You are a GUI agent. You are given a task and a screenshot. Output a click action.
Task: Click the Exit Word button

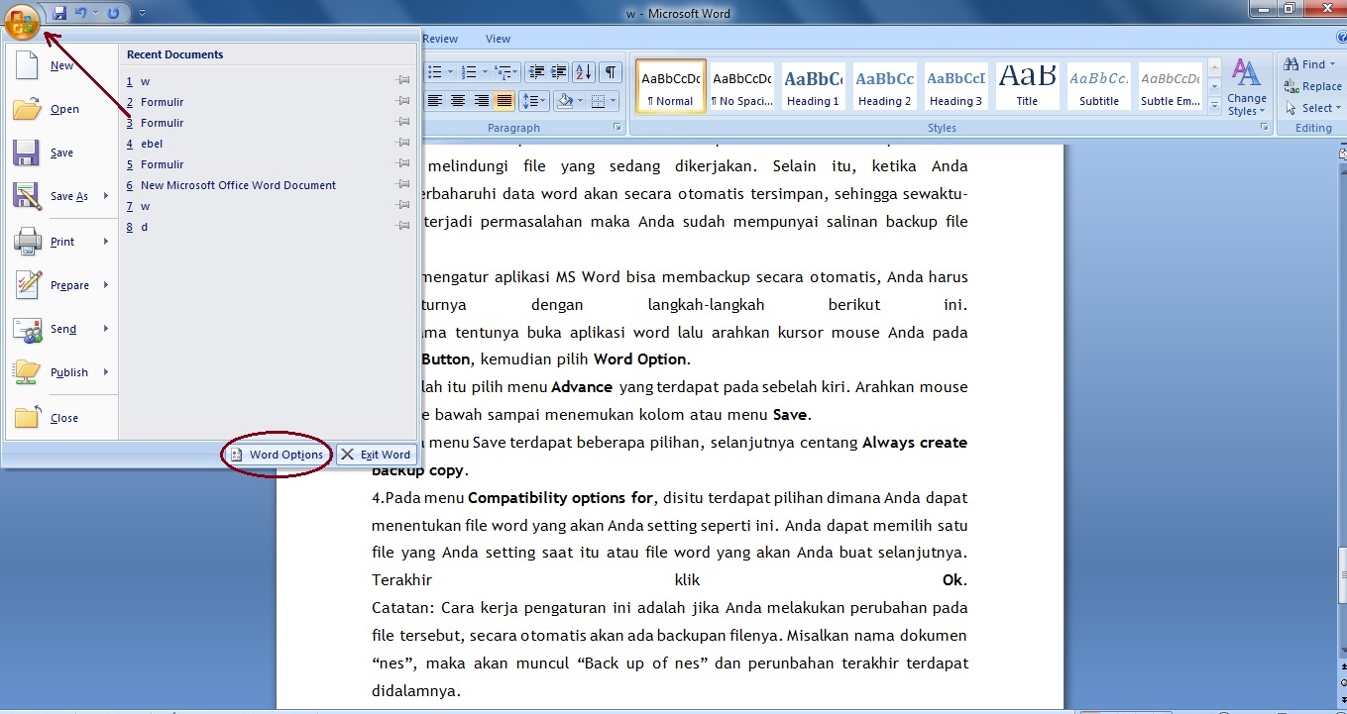[x=377, y=455]
